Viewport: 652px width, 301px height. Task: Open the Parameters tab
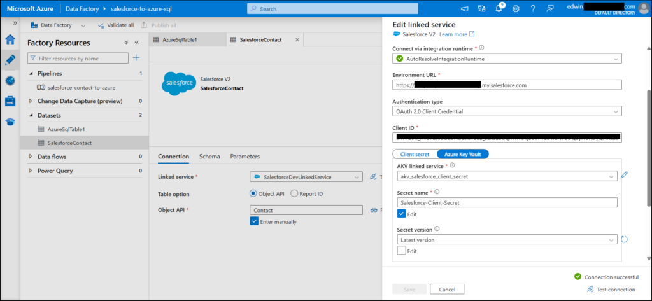pos(245,157)
